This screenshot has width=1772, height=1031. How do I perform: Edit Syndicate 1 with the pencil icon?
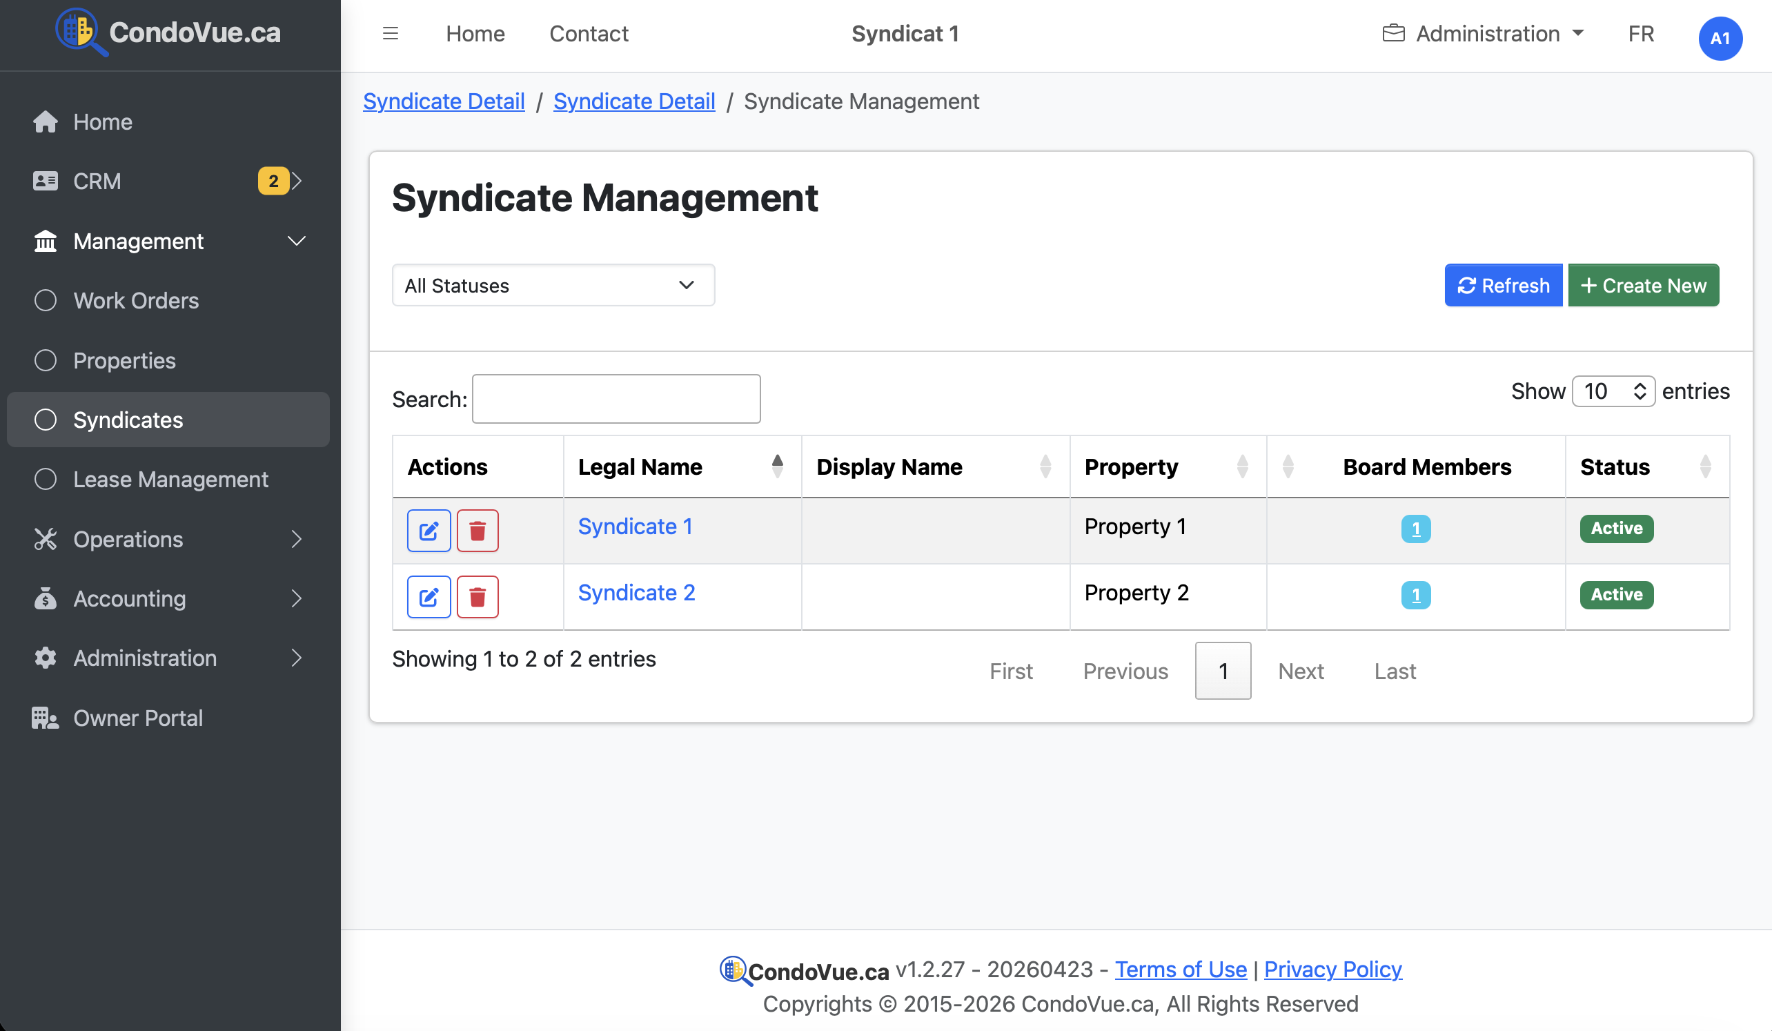coord(429,531)
